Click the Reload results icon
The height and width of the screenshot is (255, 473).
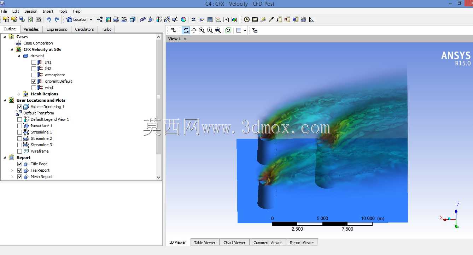30,20
